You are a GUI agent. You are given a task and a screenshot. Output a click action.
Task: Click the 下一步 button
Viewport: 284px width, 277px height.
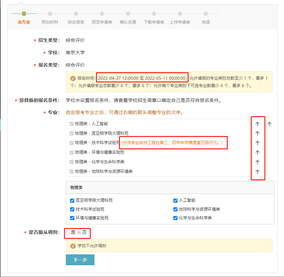[x=80, y=260]
